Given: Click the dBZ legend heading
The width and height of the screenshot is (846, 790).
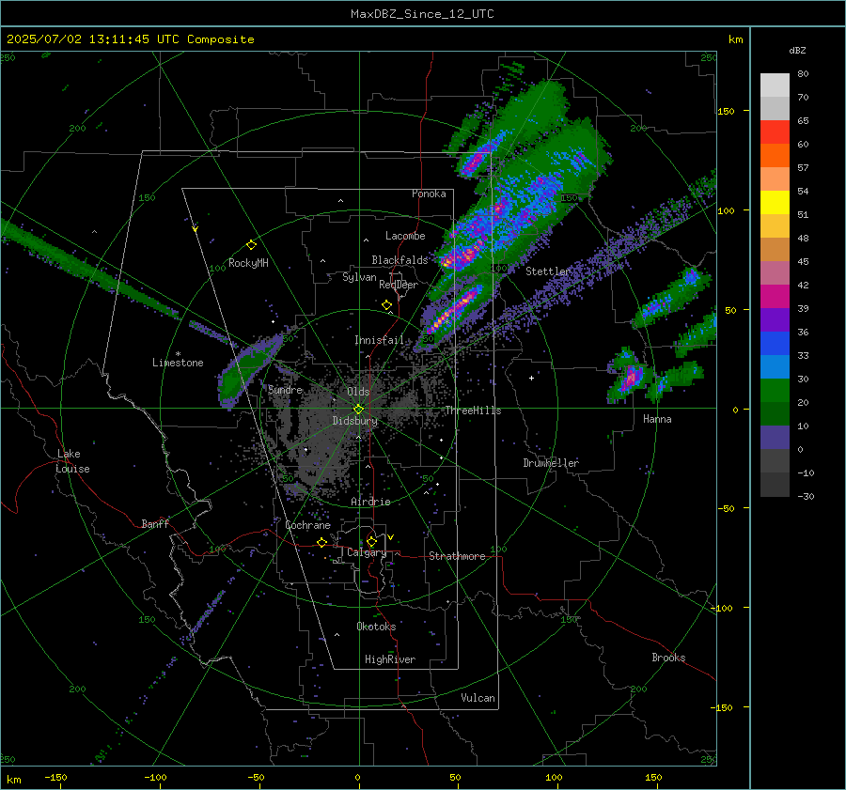Looking at the screenshot, I should point(797,50).
